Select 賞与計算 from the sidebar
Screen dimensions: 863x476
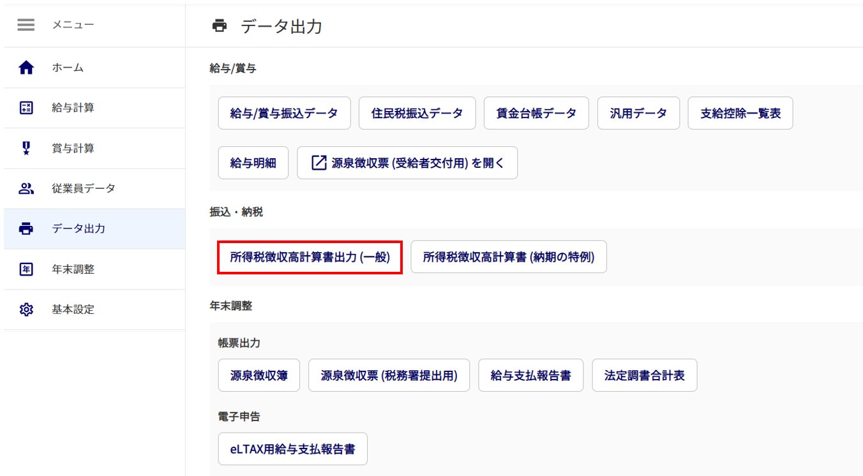(x=94, y=148)
